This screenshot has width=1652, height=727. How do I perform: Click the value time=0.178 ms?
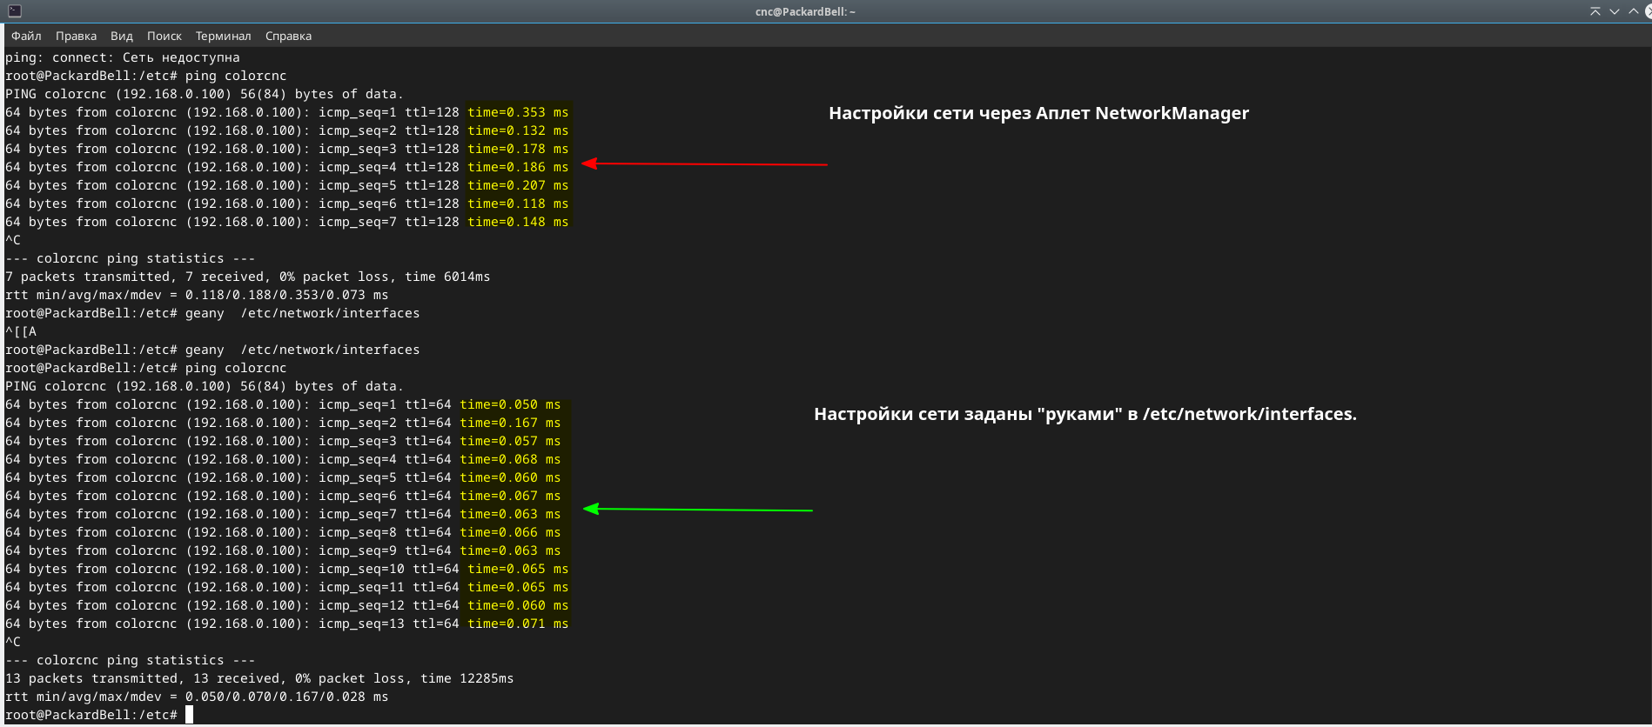coord(518,149)
